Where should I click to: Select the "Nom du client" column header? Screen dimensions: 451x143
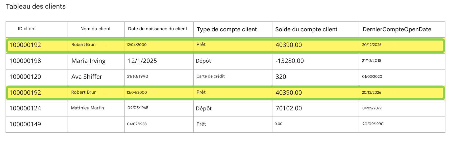[95, 29]
